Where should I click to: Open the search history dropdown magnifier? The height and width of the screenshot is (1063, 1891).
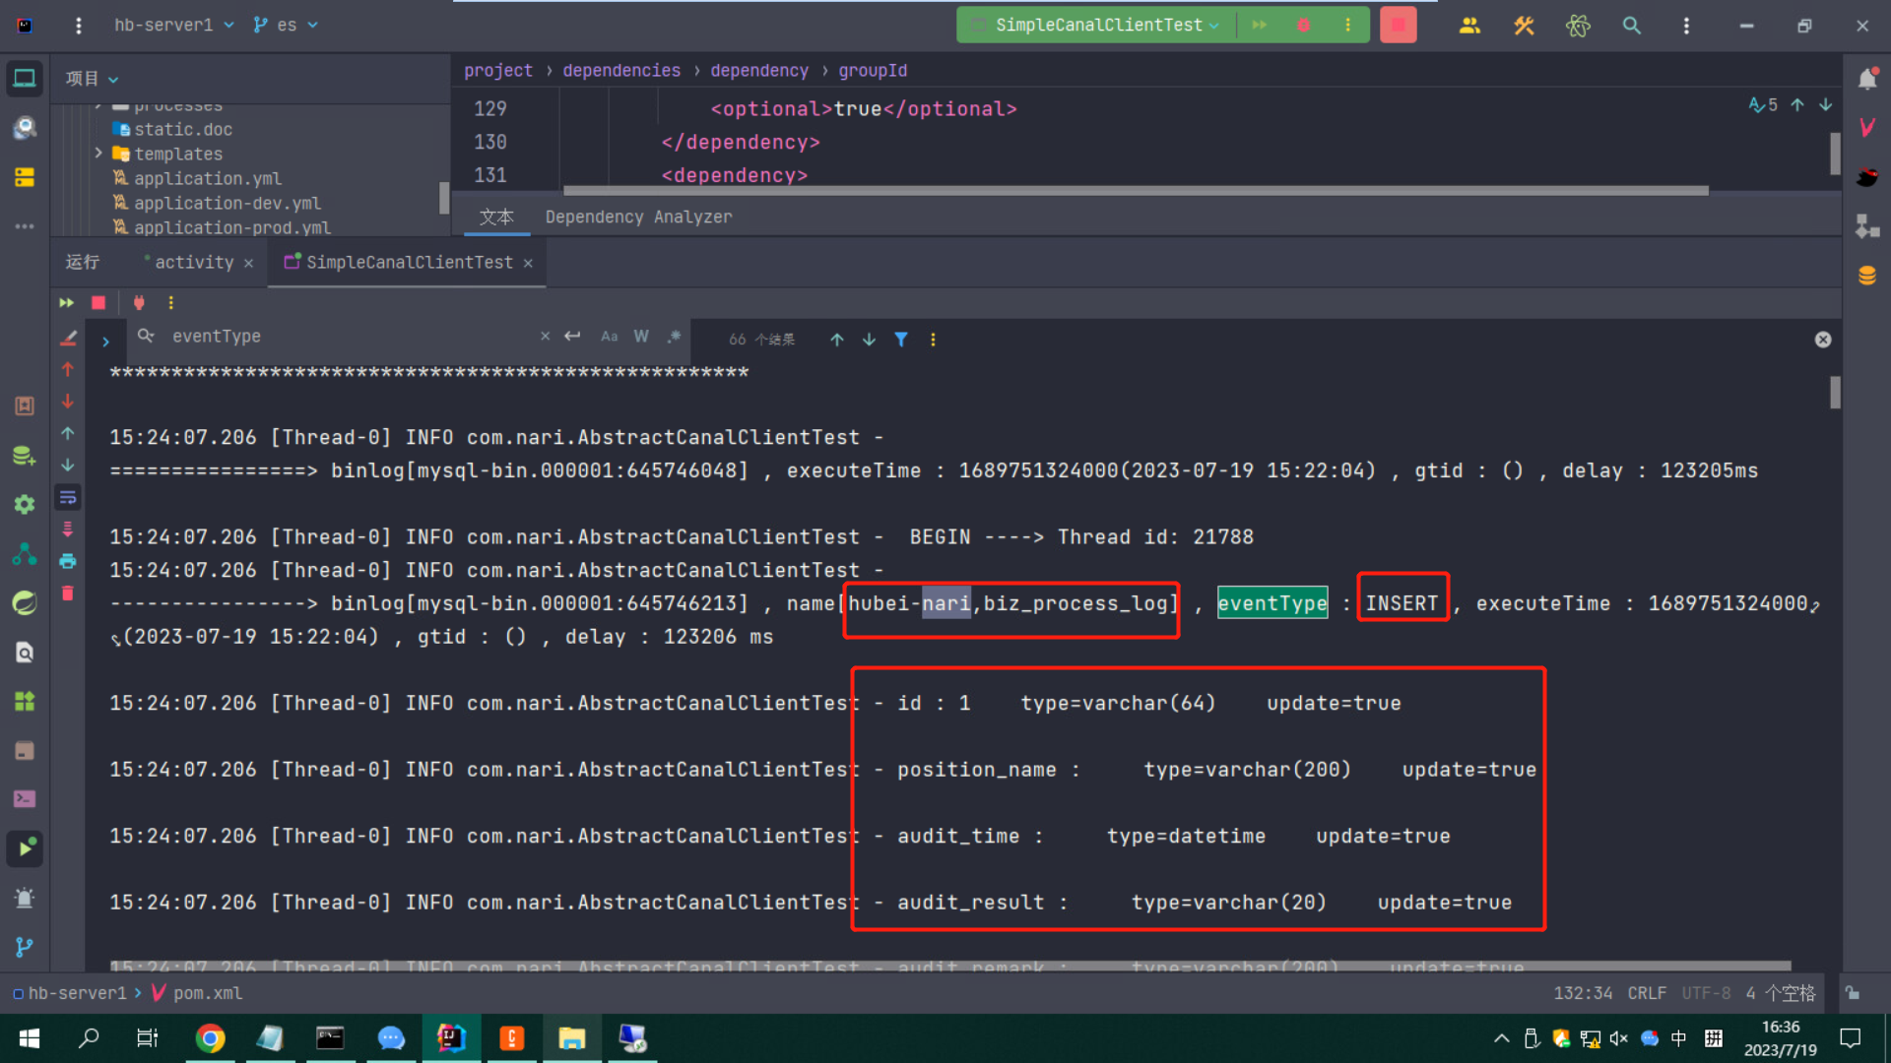click(146, 337)
